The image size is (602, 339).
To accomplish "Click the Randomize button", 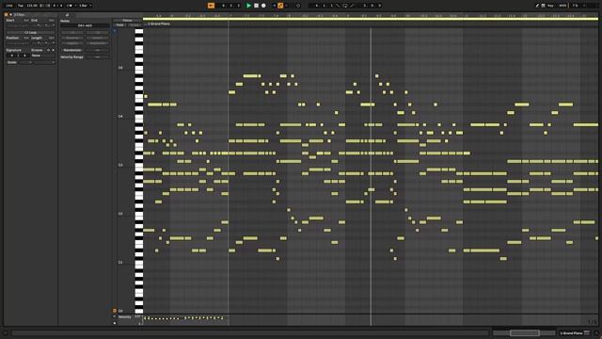I will point(72,50).
